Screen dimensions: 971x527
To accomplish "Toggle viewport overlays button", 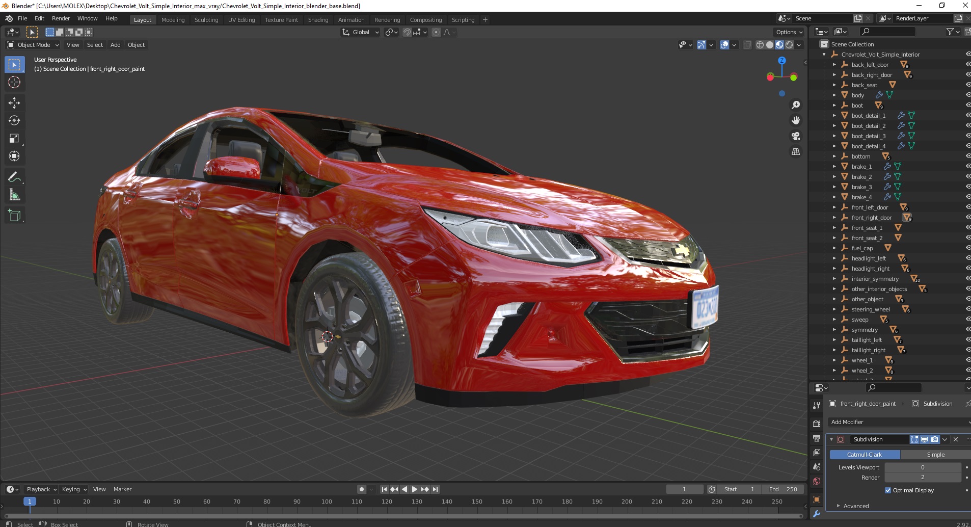I will [724, 45].
